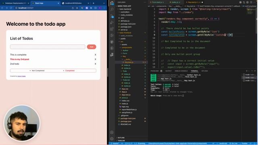258x145 pixels.
Task: Click the Add todo button
Action: tap(92, 47)
